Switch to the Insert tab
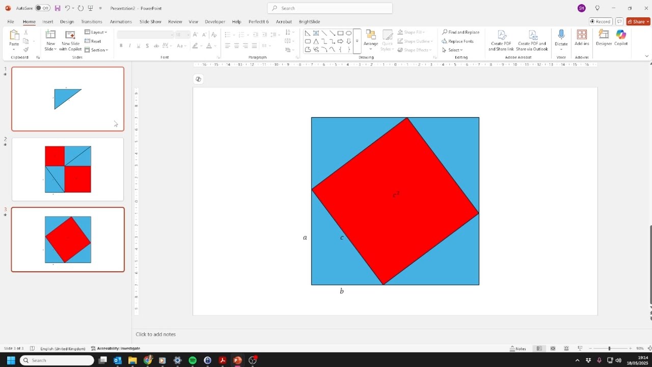Viewport: 652px width, 367px height. tap(47, 21)
